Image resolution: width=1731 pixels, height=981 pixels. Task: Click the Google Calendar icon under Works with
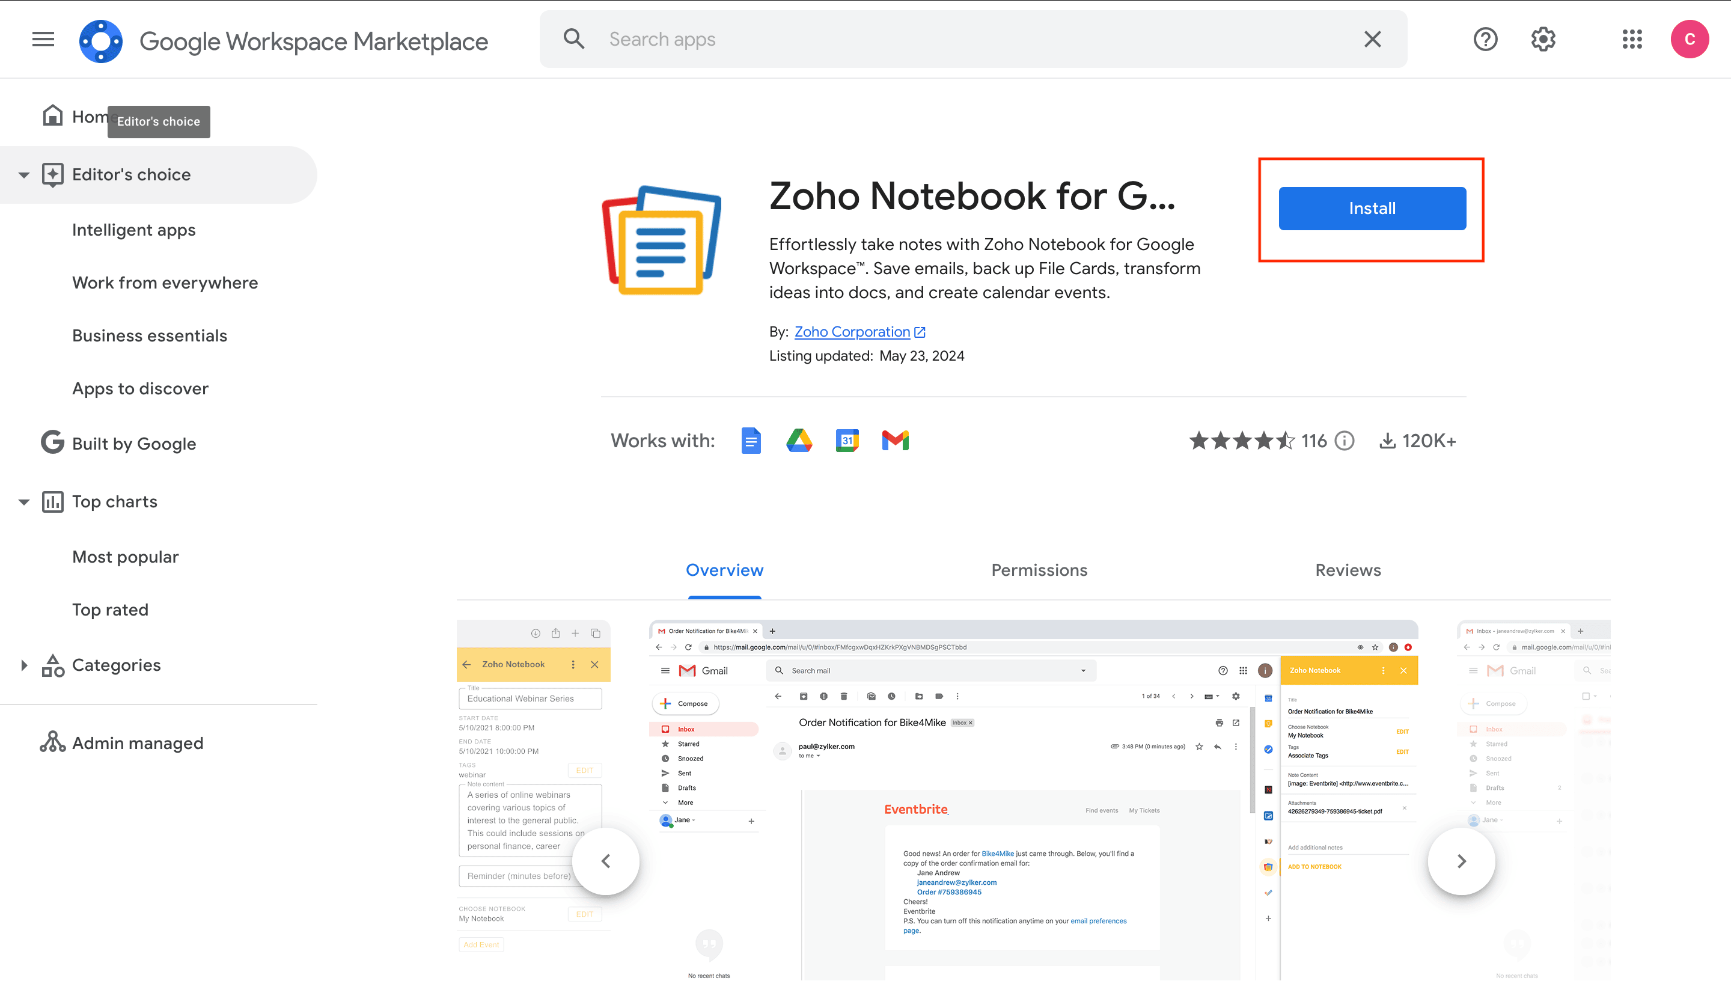847,441
